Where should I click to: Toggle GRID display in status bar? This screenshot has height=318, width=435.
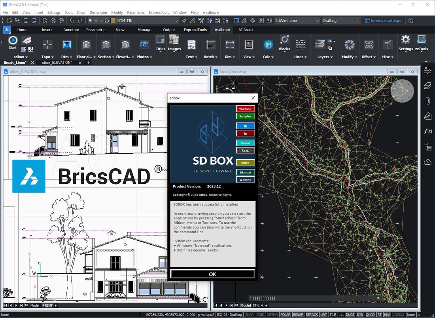260,315
